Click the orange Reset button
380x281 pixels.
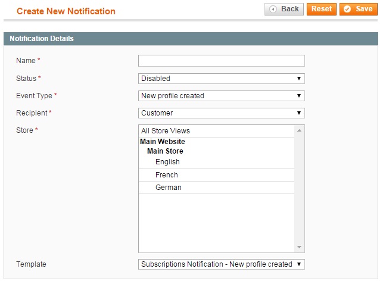[x=322, y=9]
